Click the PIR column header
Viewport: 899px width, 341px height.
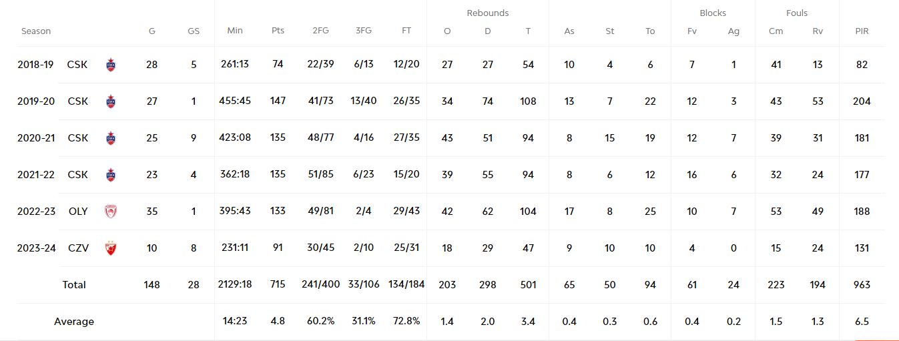[862, 31]
